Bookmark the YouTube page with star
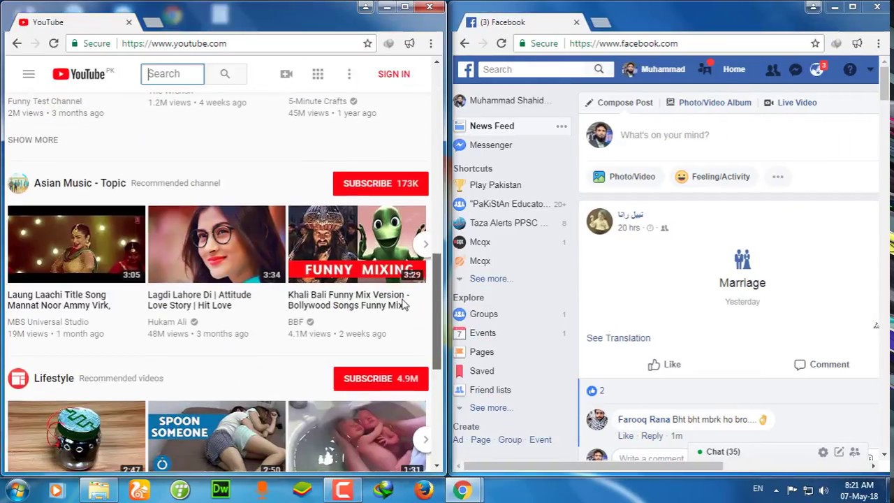This screenshot has height=503, width=894. coord(367,43)
